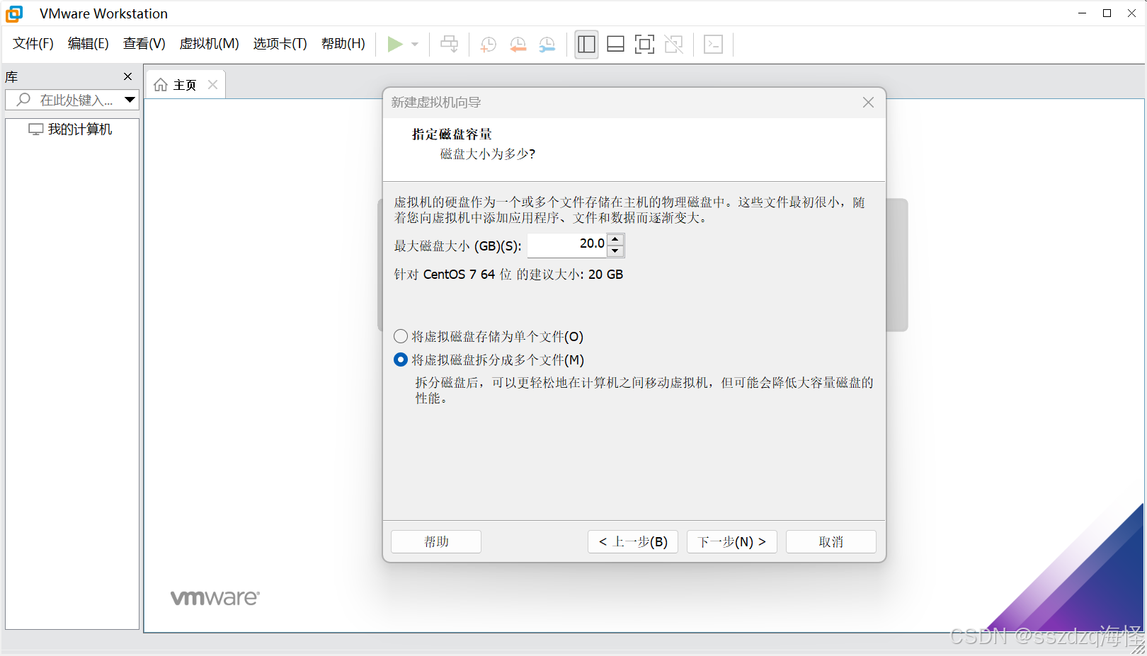1147x656 pixels.
Task: Open the 虚拟机(M) menu
Action: coord(210,44)
